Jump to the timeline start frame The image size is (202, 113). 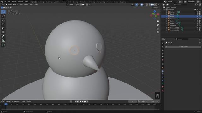76,101
